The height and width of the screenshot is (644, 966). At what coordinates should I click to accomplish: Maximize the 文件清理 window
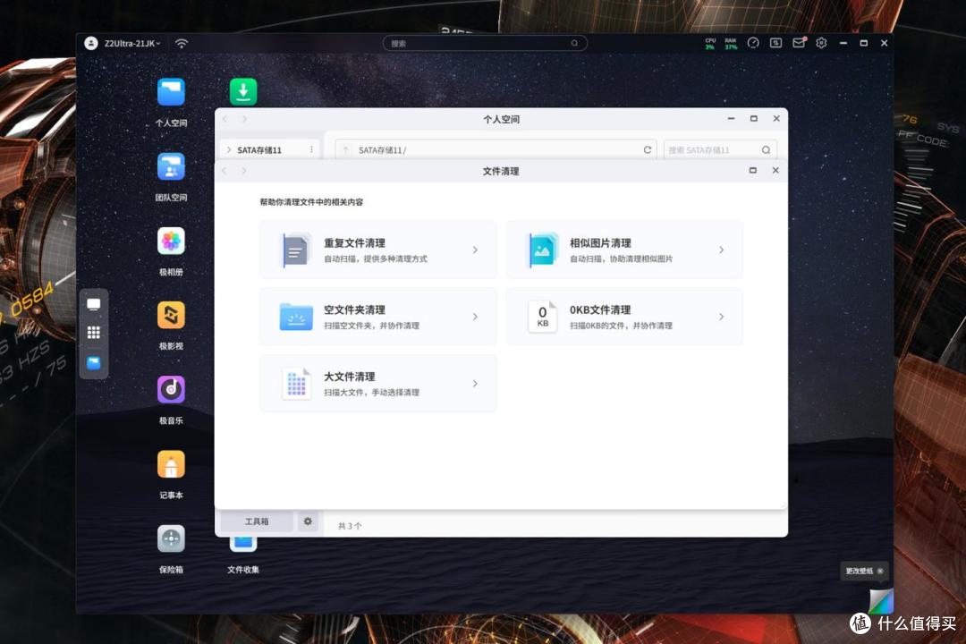pyautogui.click(x=753, y=170)
